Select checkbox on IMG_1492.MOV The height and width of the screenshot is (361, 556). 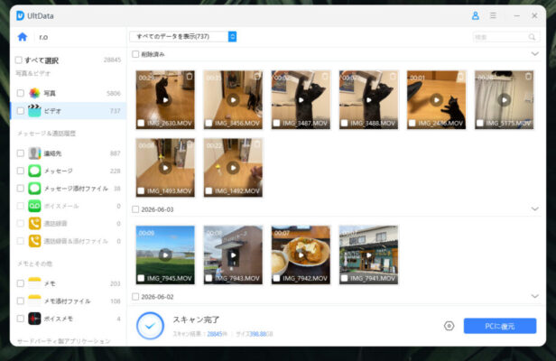click(x=208, y=190)
